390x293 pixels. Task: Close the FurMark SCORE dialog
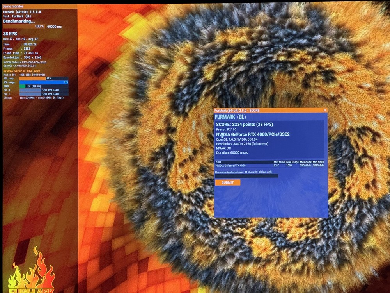325,110
